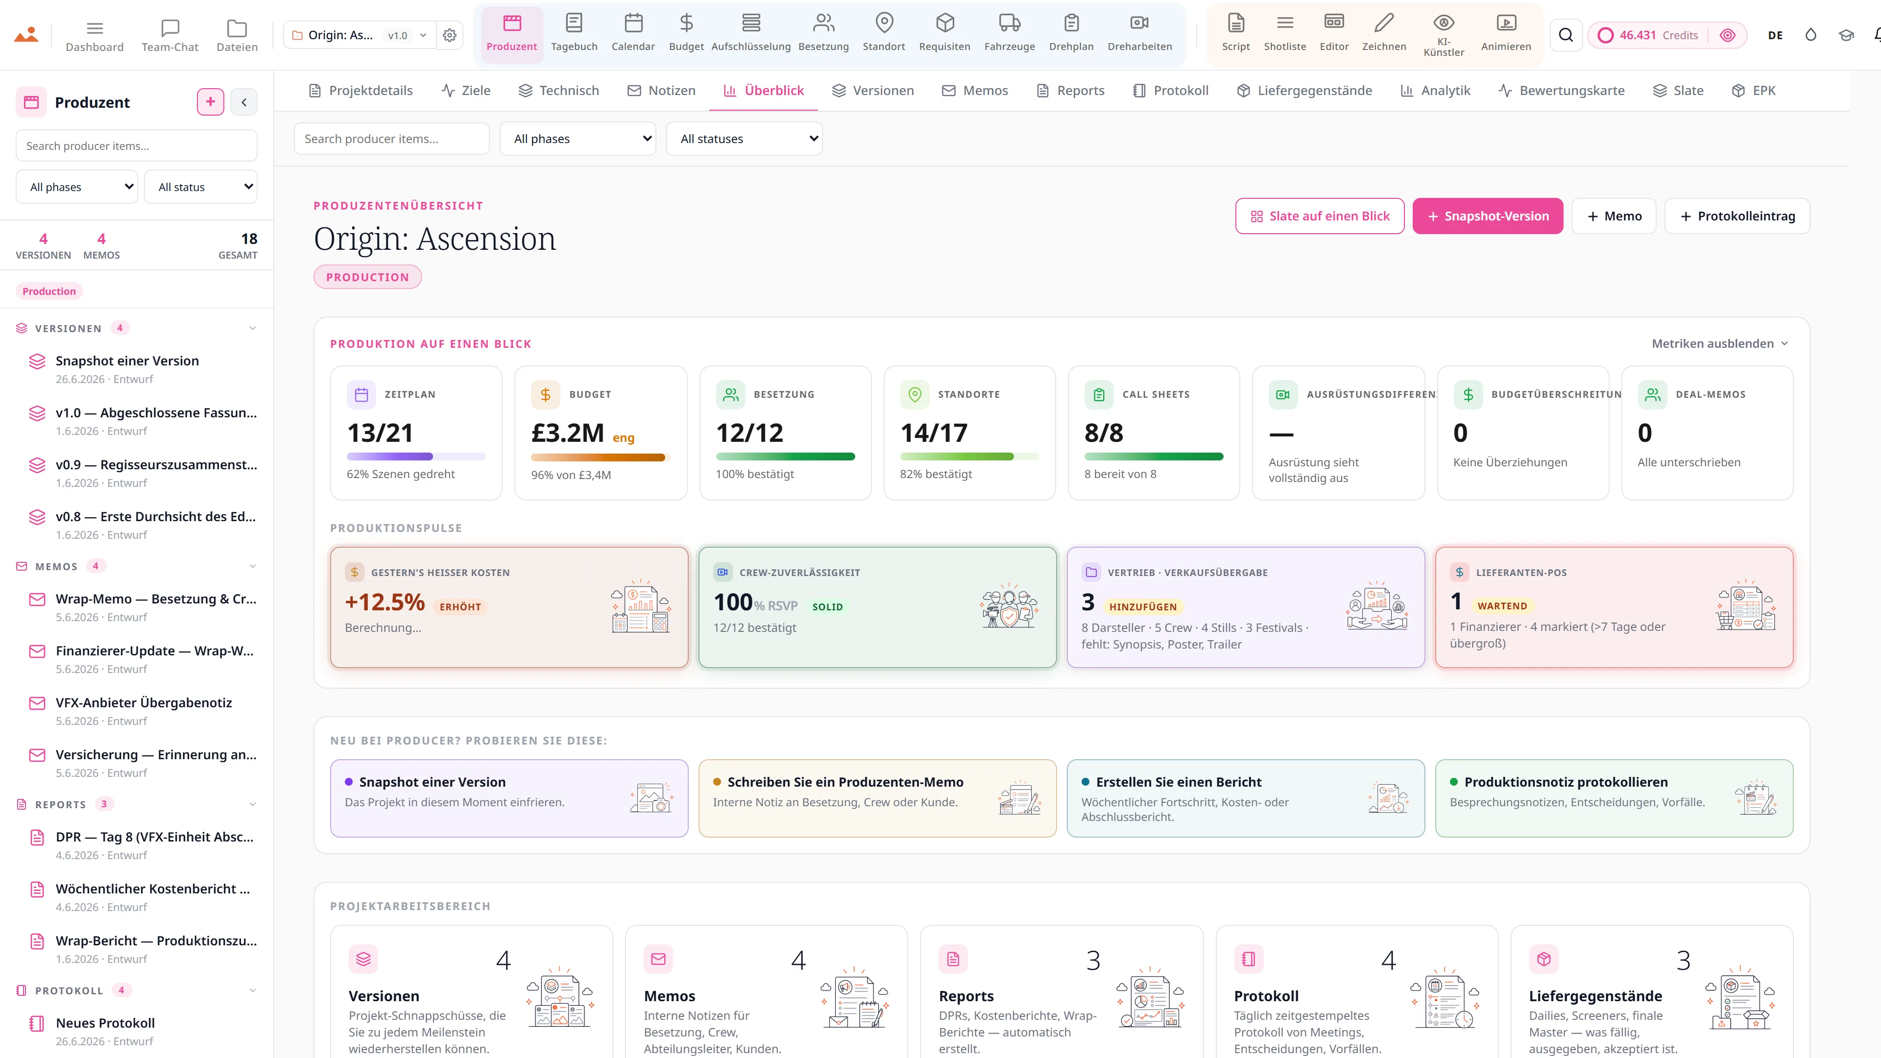Click the droplet theme icon
The height and width of the screenshot is (1058, 1881).
coord(1811,35)
